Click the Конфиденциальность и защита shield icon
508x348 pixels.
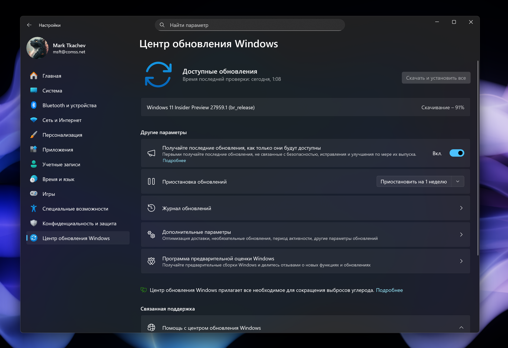coord(34,223)
